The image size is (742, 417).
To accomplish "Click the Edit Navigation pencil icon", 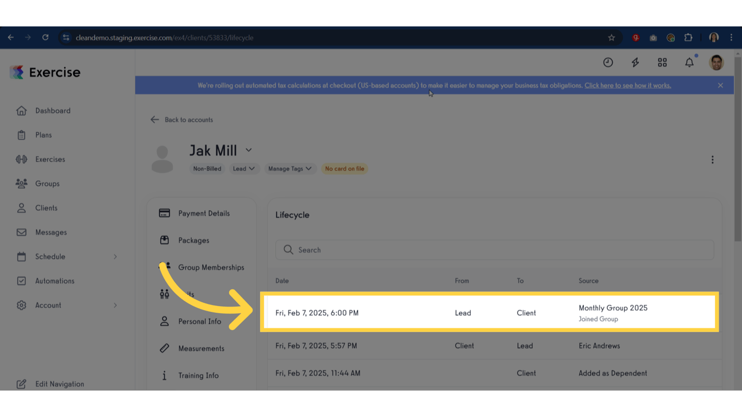I will [x=21, y=384].
